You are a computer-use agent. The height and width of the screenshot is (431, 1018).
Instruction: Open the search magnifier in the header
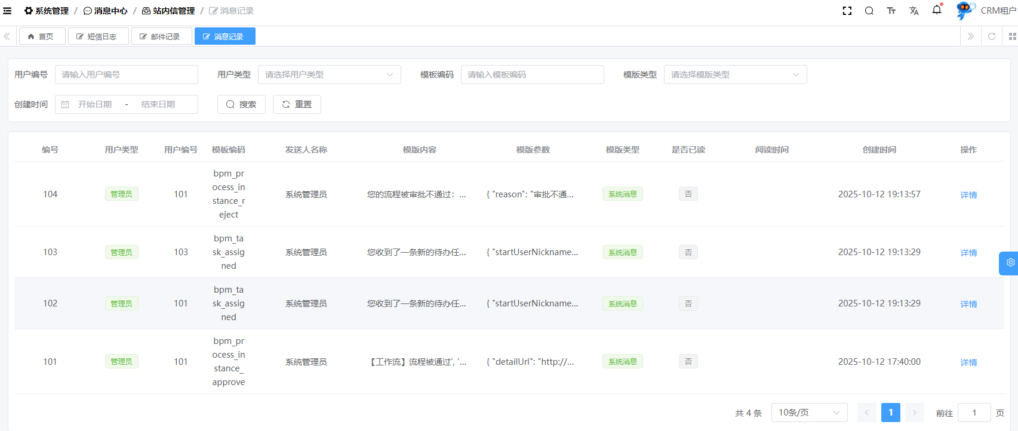coord(869,11)
